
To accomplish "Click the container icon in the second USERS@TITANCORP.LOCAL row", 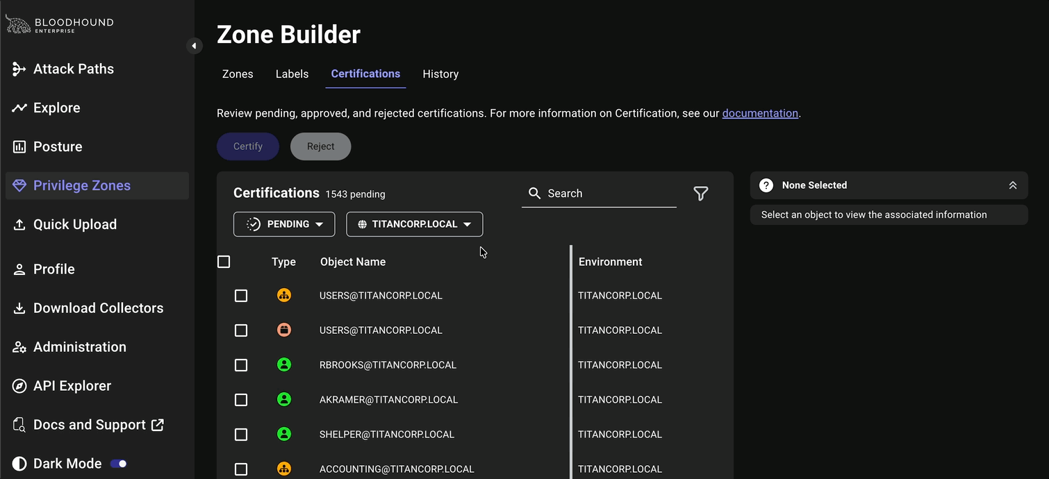I will click(x=283, y=330).
